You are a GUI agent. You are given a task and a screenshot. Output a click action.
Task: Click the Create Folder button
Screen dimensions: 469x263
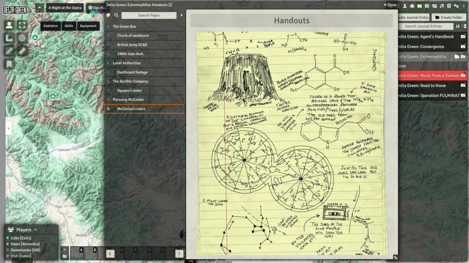[449, 17]
